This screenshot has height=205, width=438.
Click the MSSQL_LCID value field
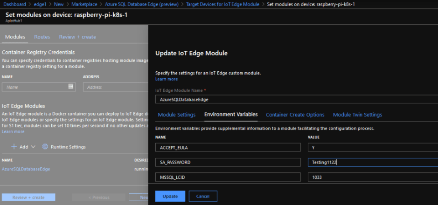click(372, 178)
